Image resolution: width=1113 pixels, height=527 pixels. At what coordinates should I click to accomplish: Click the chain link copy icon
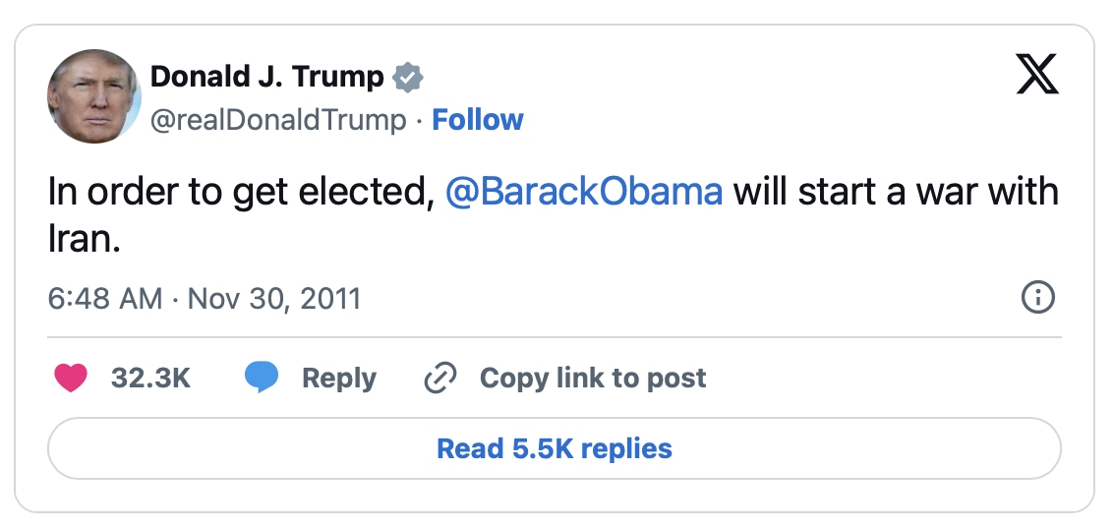click(439, 378)
